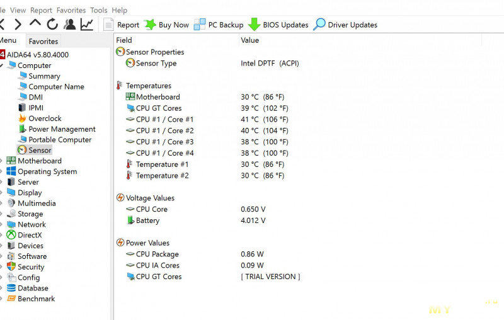Image resolution: width=504 pixels, height=320 pixels.
Task: Click the Buy Now button label
Action: pos(174,25)
